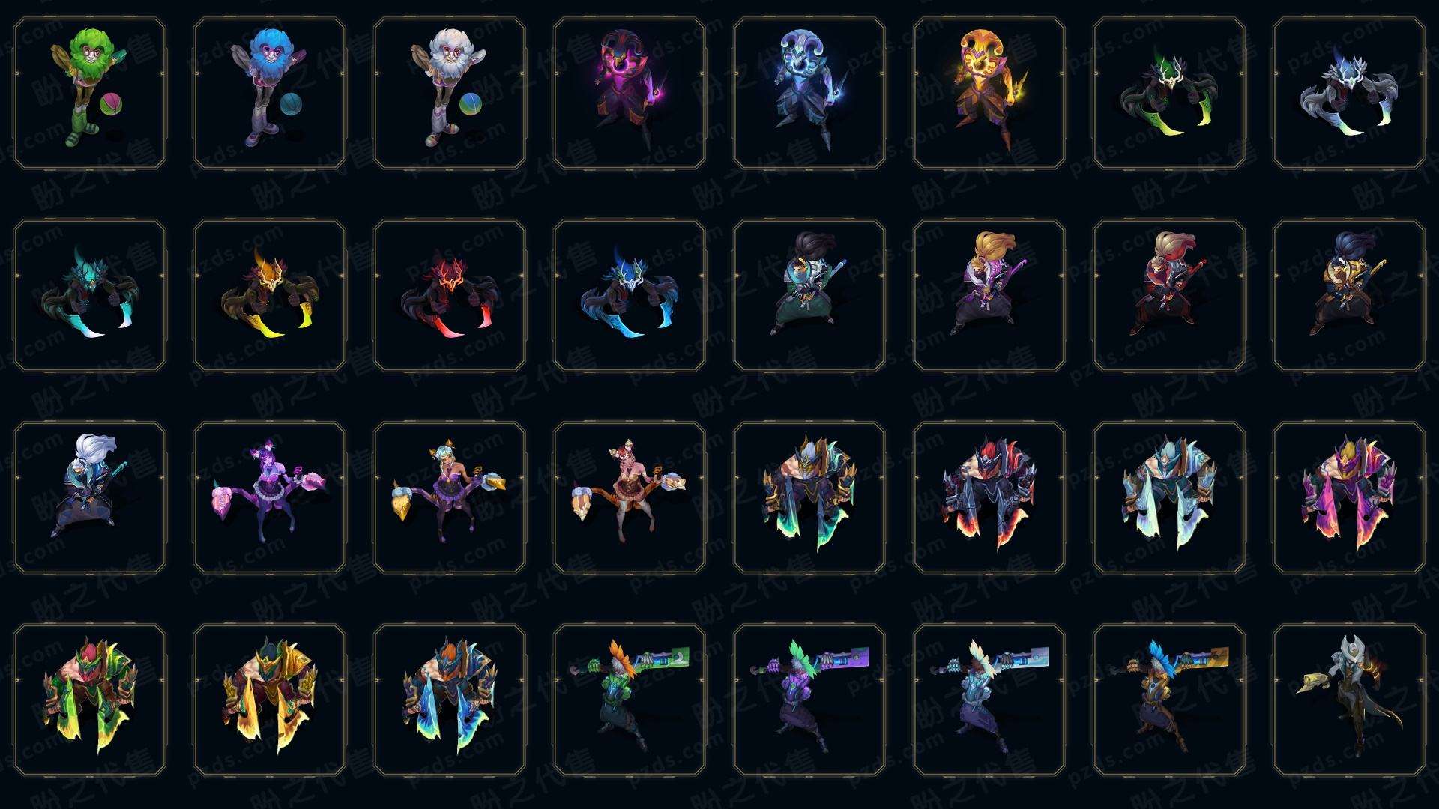Choose the magenta glowing masked mage skin

[630, 94]
